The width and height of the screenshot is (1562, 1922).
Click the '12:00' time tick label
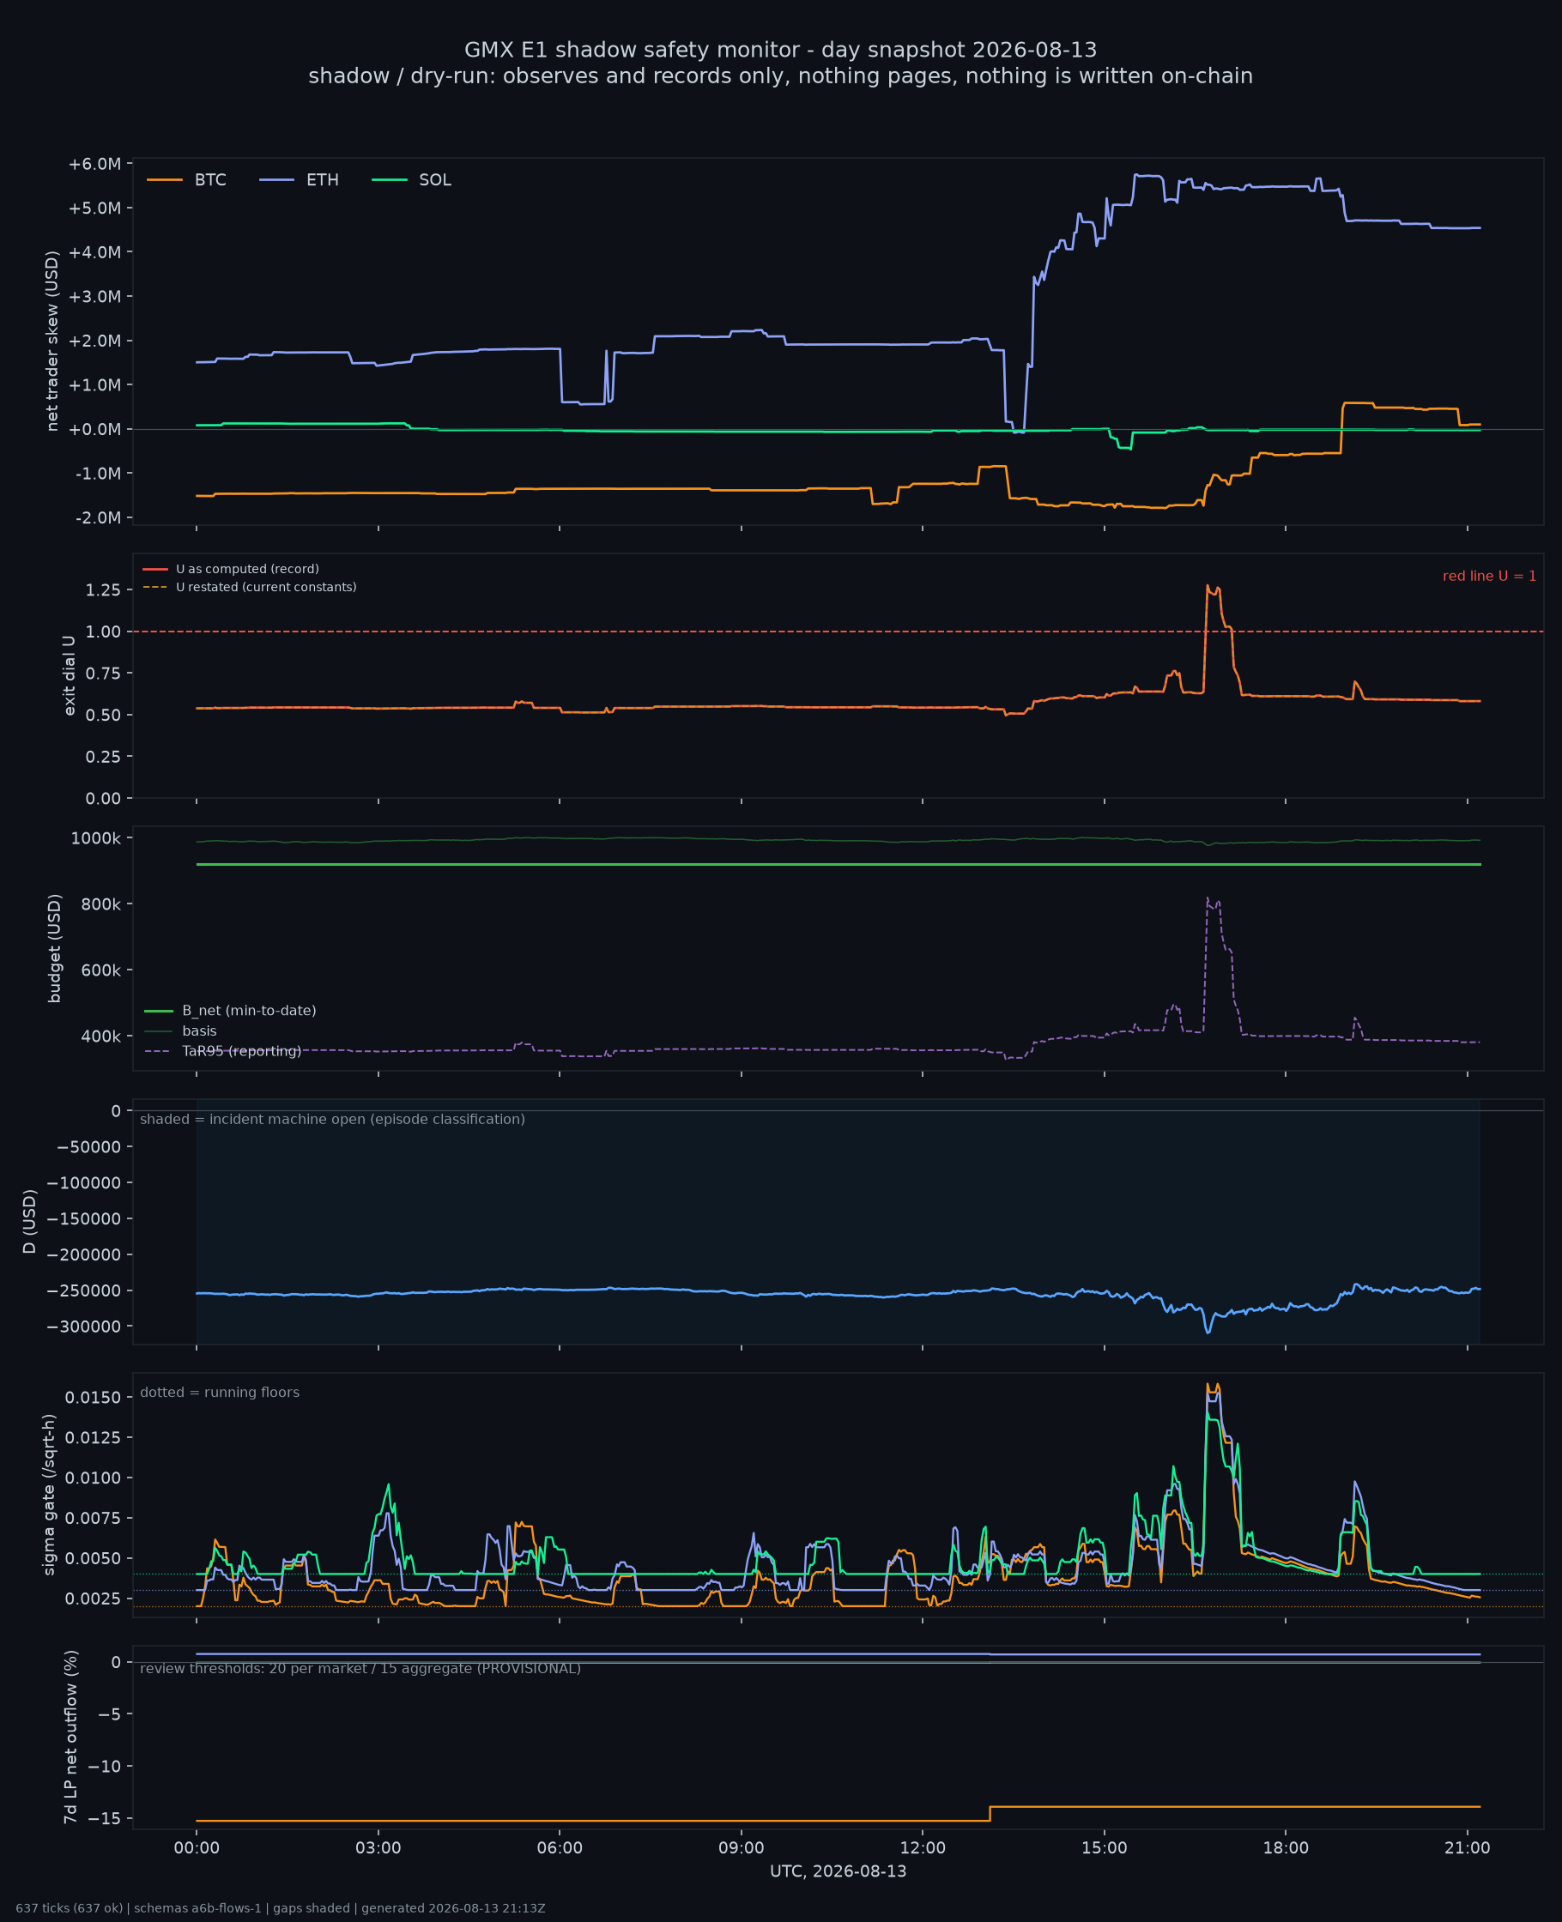(923, 1848)
